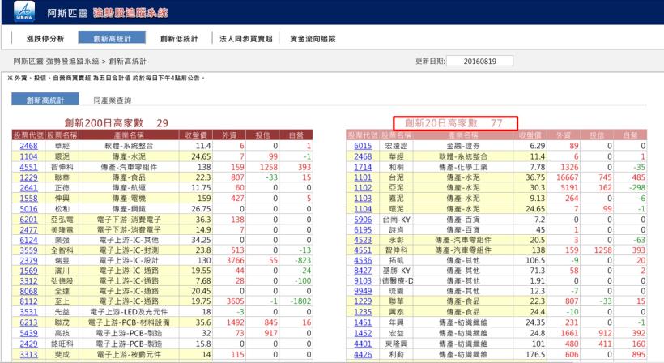This screenshot has height=363, width=664.
Task: Open stock code 8068 全達 link
Action: [x=28, y=291]
